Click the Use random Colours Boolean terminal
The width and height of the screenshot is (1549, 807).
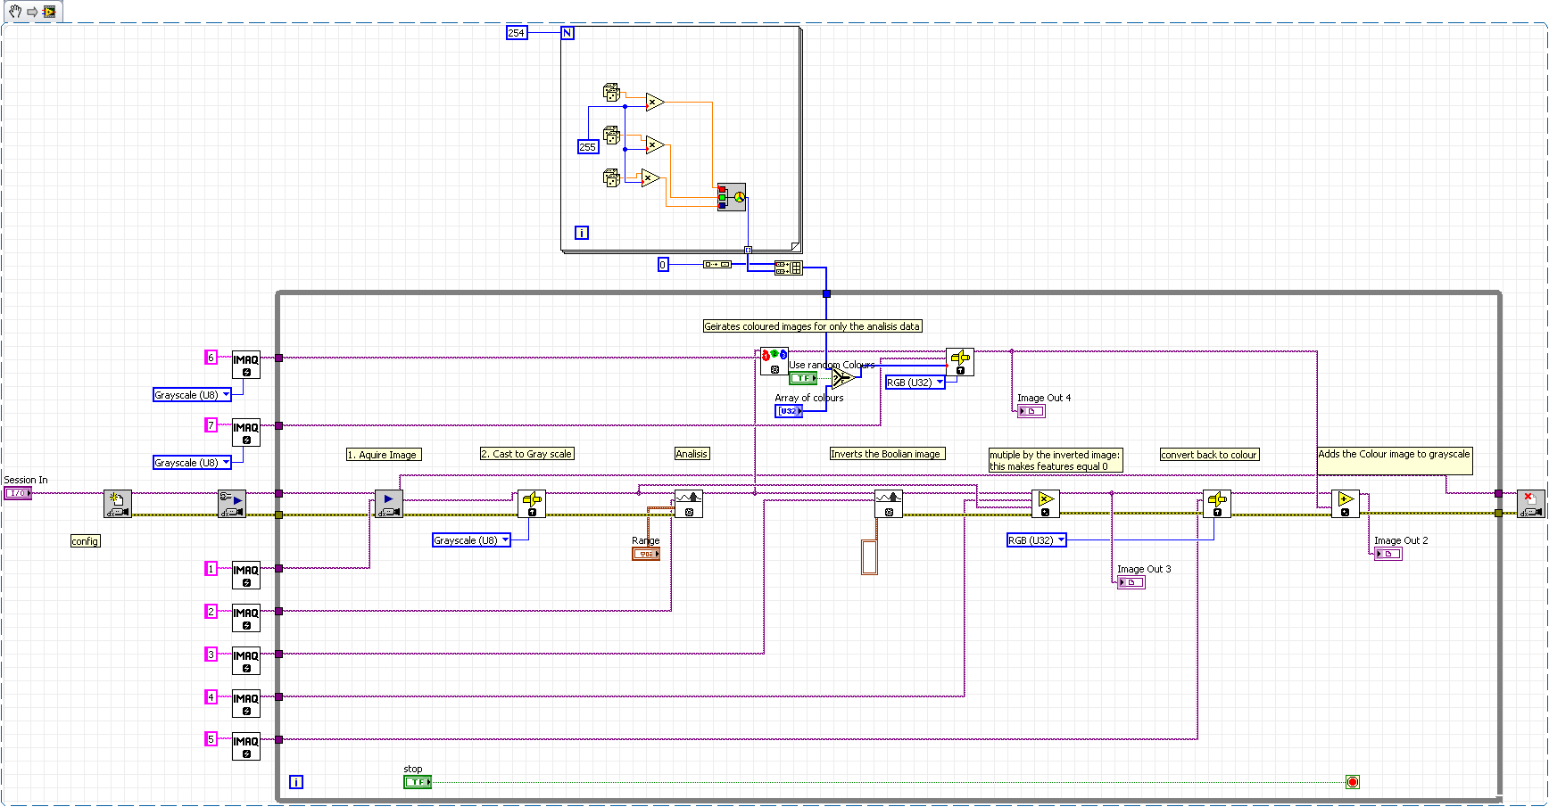click(802, 378)
